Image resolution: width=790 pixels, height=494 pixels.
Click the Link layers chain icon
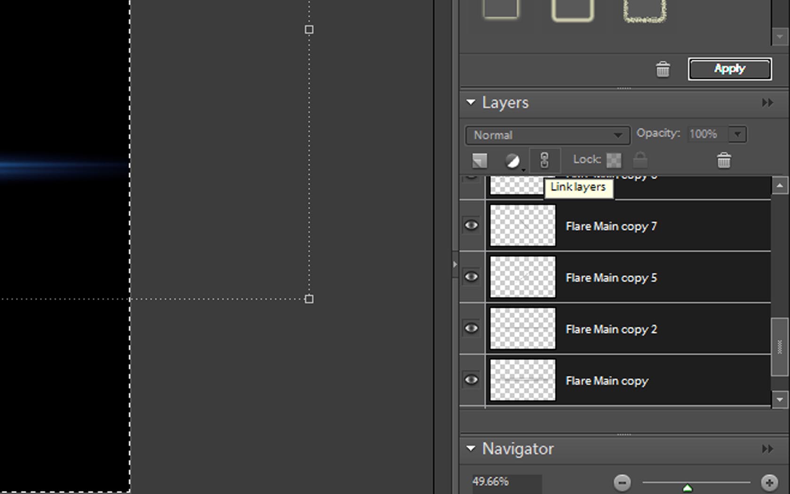pyautogui.click(x=545, y=160)
